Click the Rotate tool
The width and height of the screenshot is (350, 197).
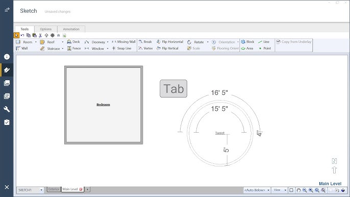tap(195, 42)
